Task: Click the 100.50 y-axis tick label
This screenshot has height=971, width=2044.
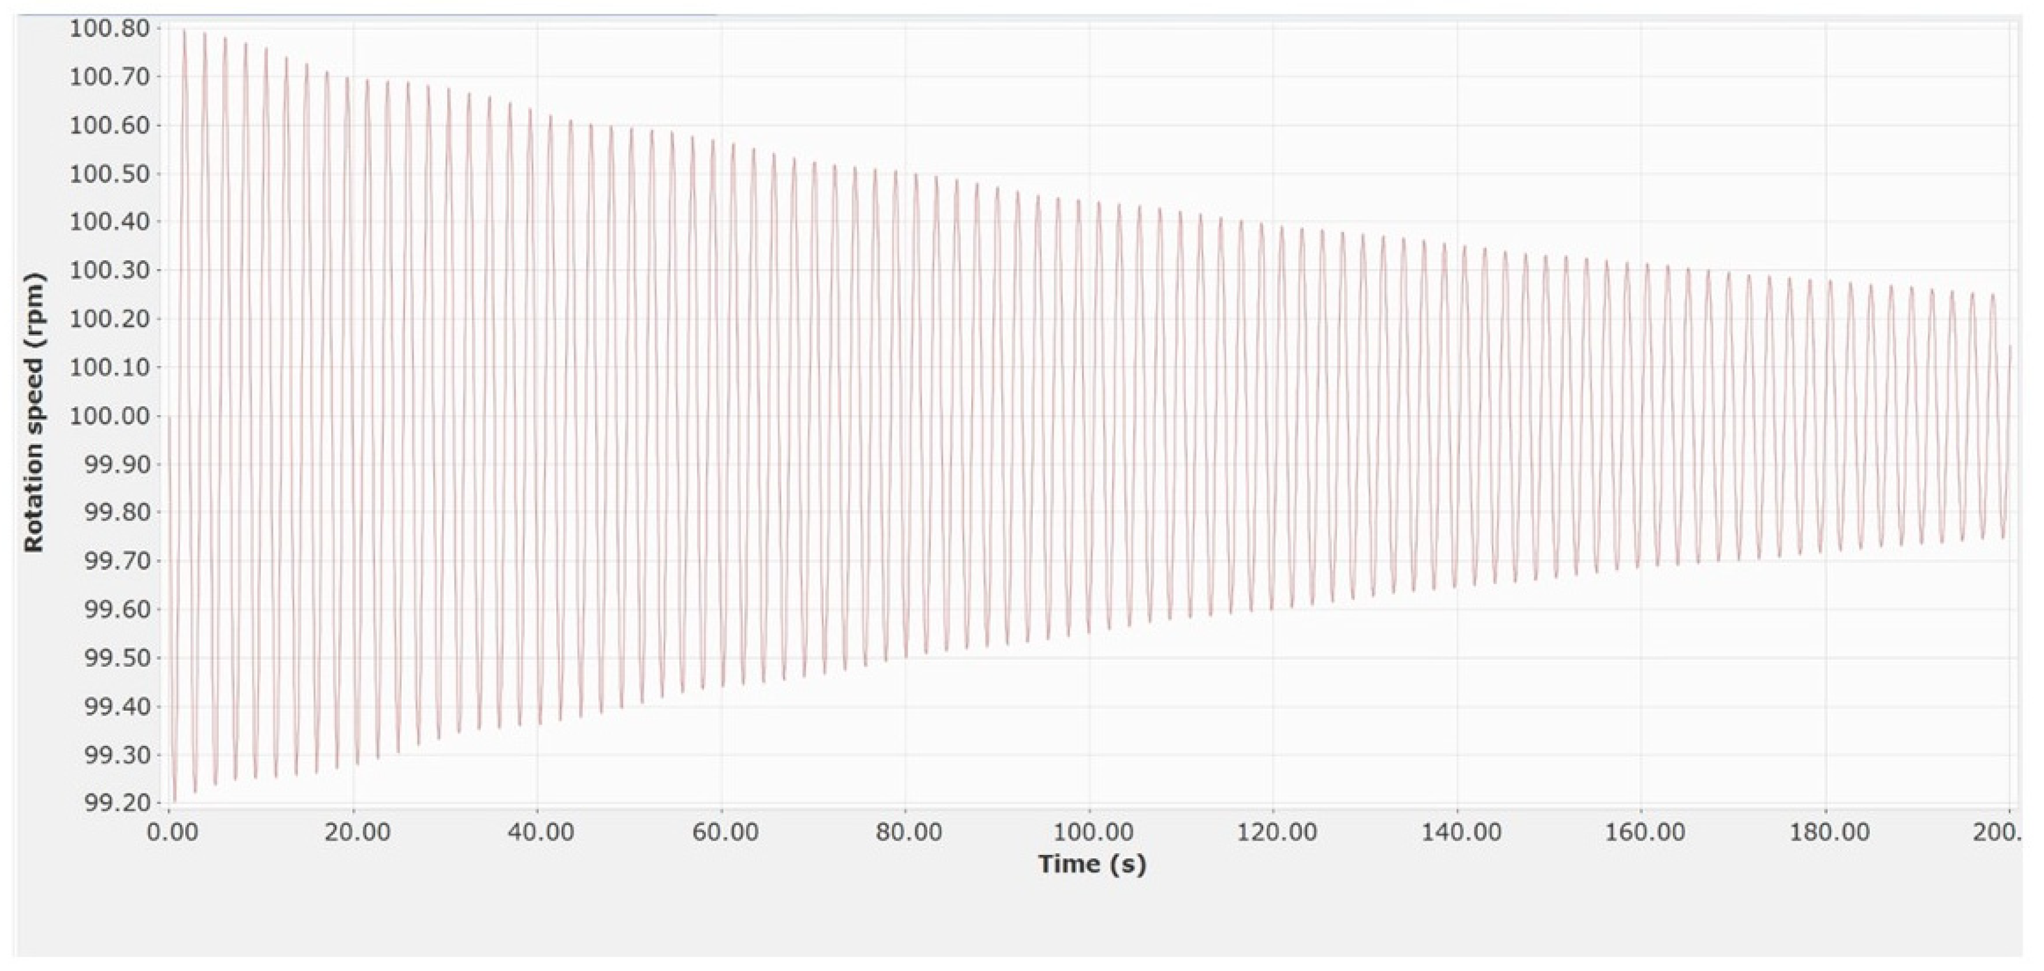Action: coord(110,174)
